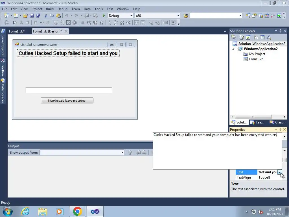This screenshot has width=289, height=217.
Task: Click Show All Files in Solution Explorer
Action: [x=242, y=38]
